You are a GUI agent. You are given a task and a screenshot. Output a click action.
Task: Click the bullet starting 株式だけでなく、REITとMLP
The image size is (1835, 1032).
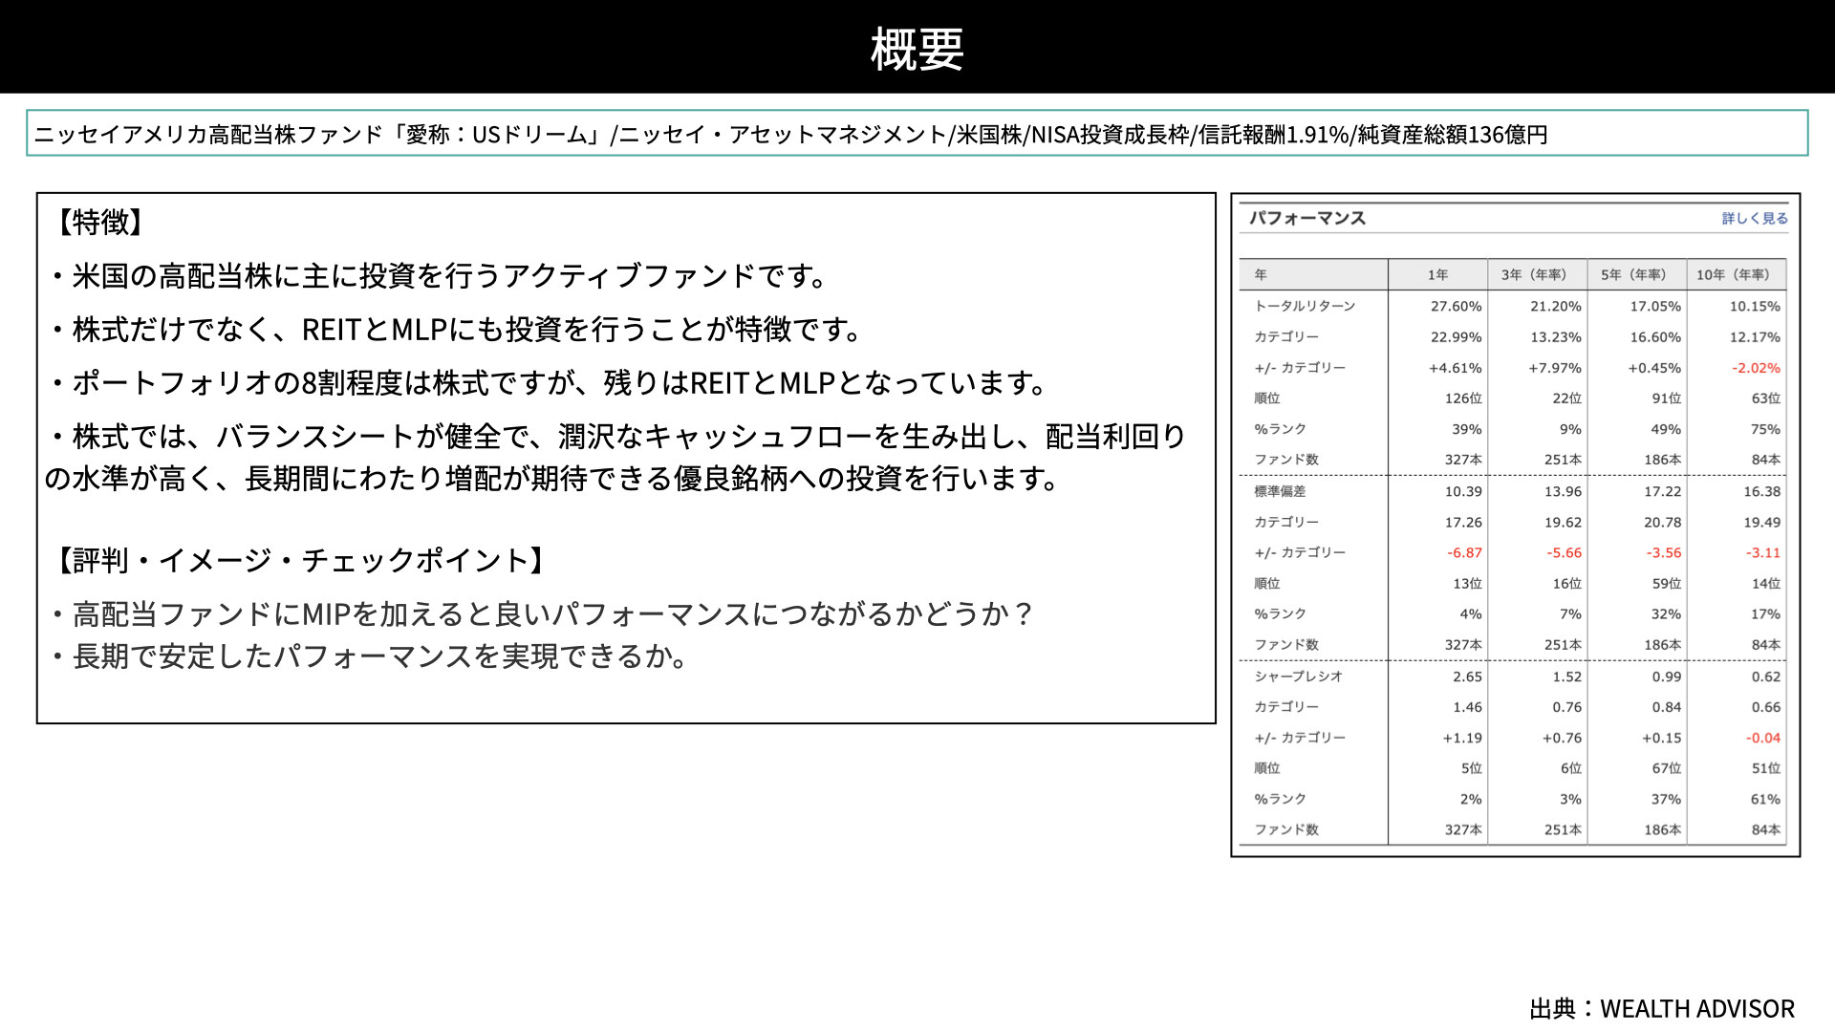(457, 330)
